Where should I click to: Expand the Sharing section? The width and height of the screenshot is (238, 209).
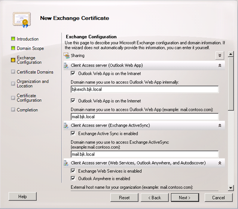[220, 56]
